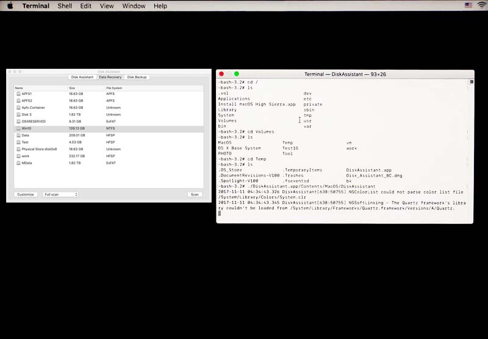Click the 139.13 GB size of Win10
Screen dimensions: 488x339
77,128
